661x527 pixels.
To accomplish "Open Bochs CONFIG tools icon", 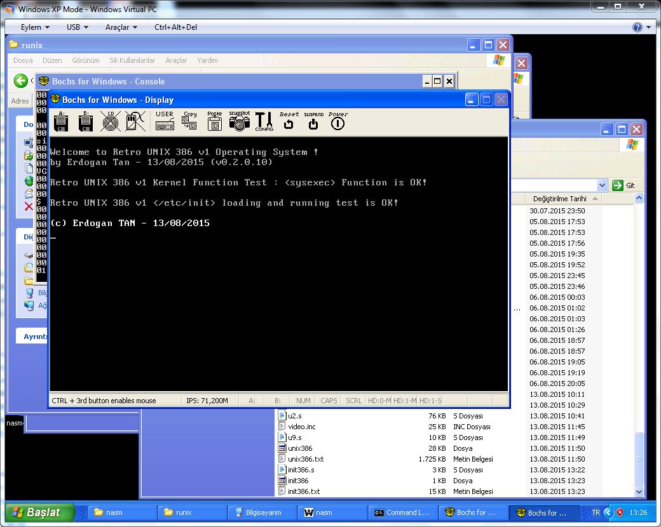I will (264, 121).
